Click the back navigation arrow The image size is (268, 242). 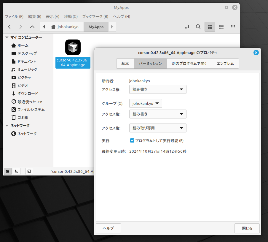pos(9,27)
